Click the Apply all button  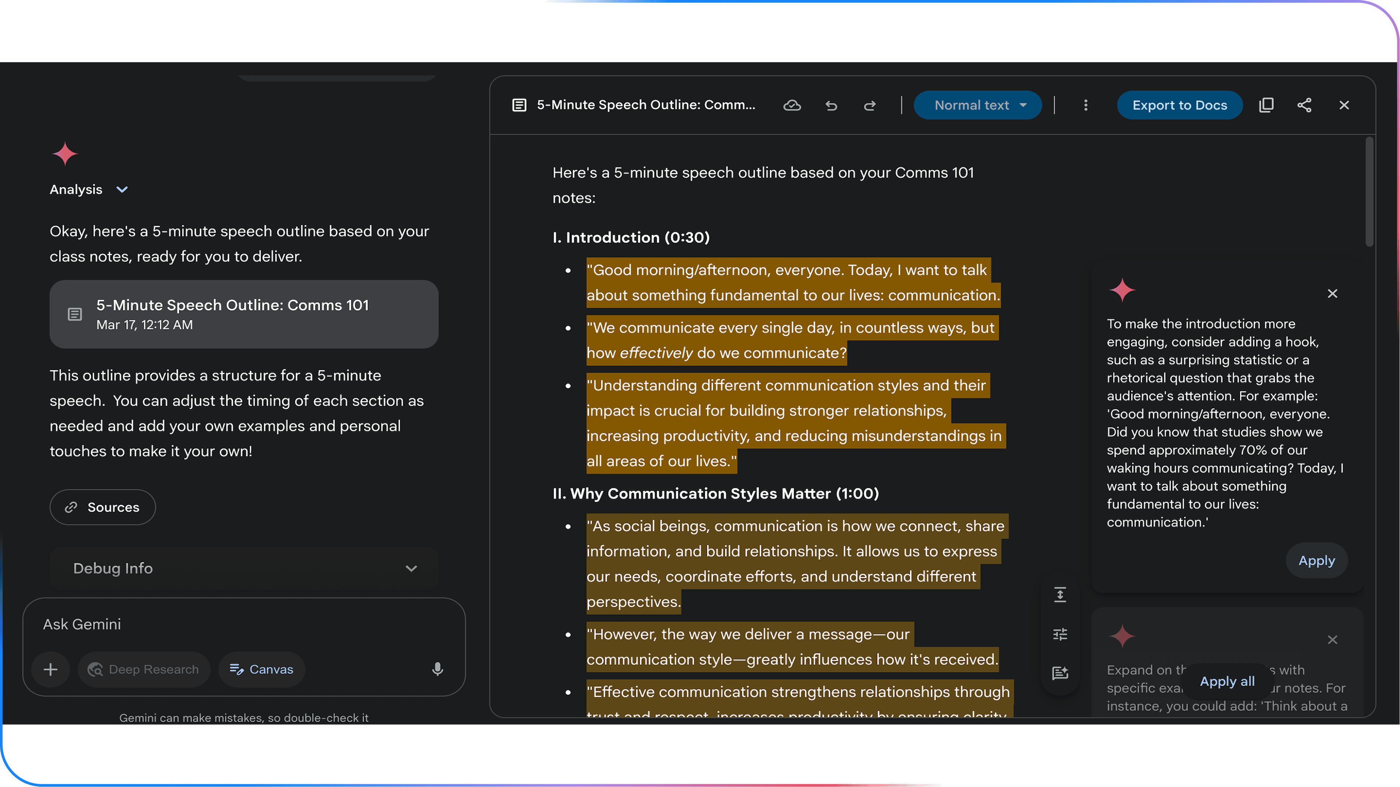(x=1226, y=681)
